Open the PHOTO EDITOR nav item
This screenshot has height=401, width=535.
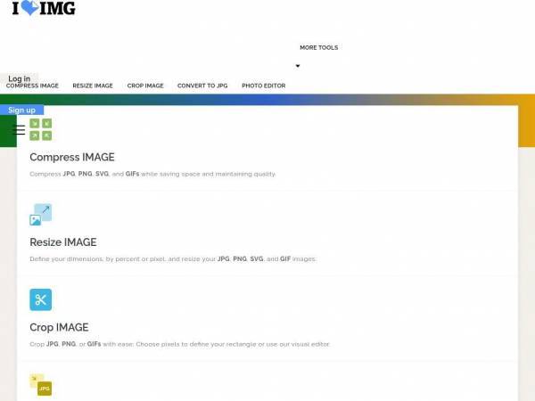point(263,86)
